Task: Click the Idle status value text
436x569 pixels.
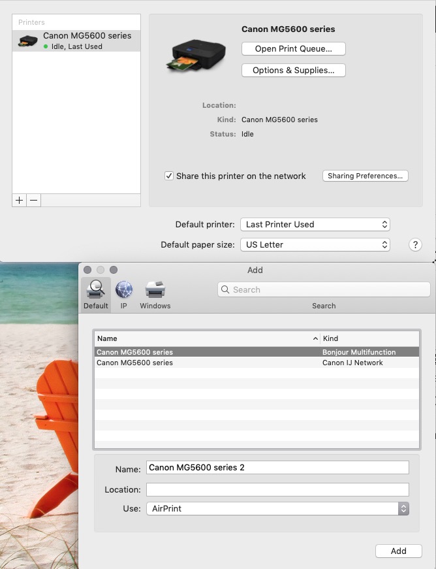Action: (247, 134)
